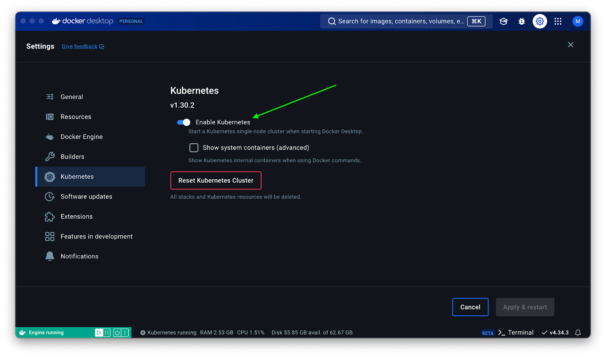
Task: Toggle the Enable Kubernetes switch
Action: point(184,122)
